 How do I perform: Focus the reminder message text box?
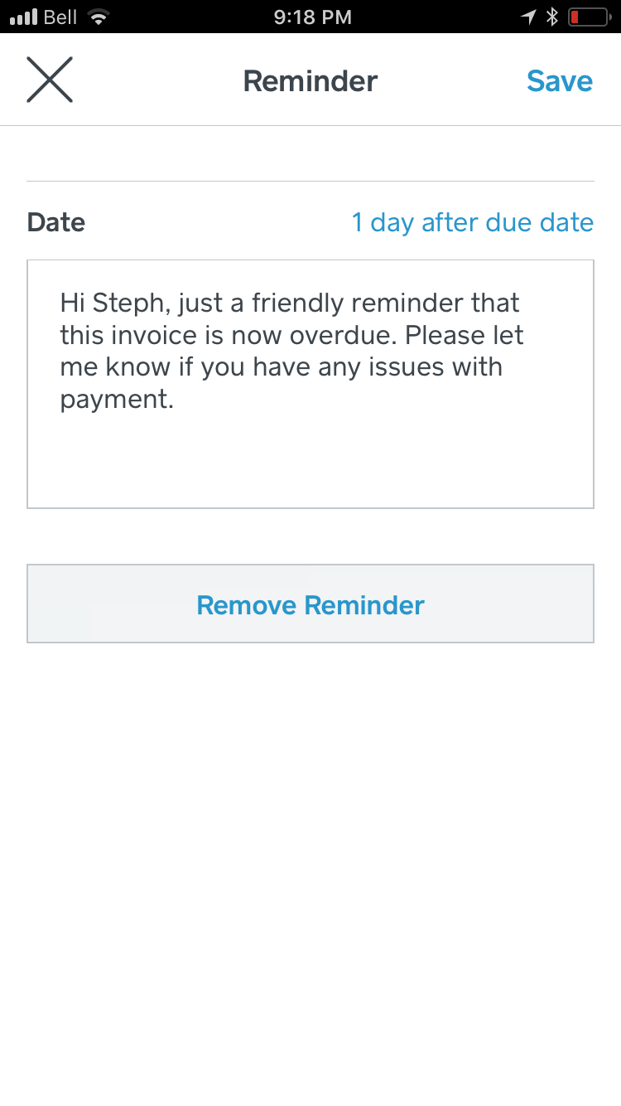pyautogui.click(x=310, y=384)
